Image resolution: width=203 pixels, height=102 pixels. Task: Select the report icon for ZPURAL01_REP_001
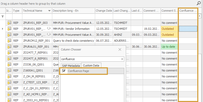[9, 47]
